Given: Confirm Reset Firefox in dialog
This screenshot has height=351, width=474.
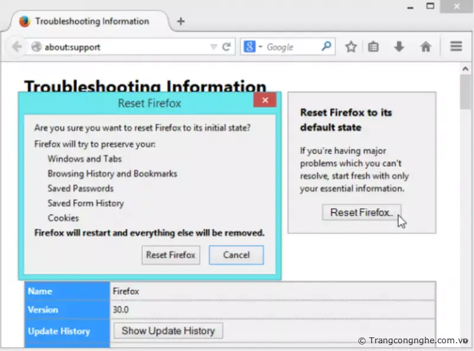Looking at the screenshot, I should pyautogui.click(x=171, y=255).
